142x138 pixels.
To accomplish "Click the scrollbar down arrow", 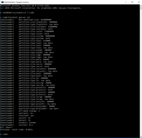I will pyautogui.click(x=141, y=137).
